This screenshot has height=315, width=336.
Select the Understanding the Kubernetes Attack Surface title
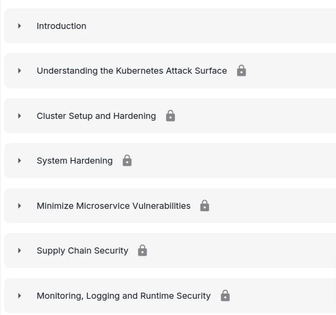pos(132,71)
